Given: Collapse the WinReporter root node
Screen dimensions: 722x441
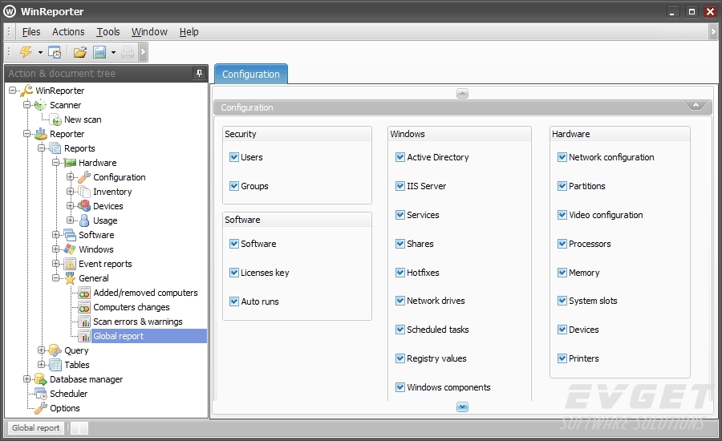Looking at the screenshot, I should (x=12, y=91).
